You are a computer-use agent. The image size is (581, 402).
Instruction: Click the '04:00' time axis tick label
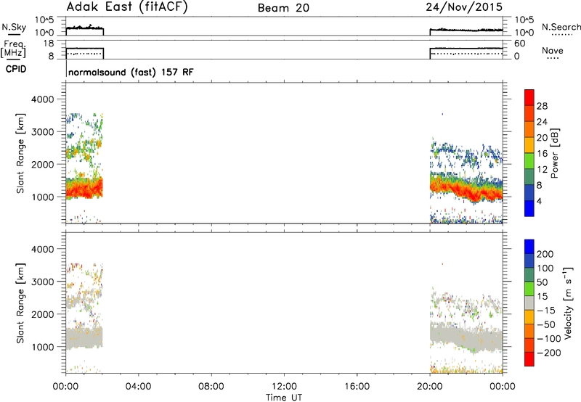[138, 387]
